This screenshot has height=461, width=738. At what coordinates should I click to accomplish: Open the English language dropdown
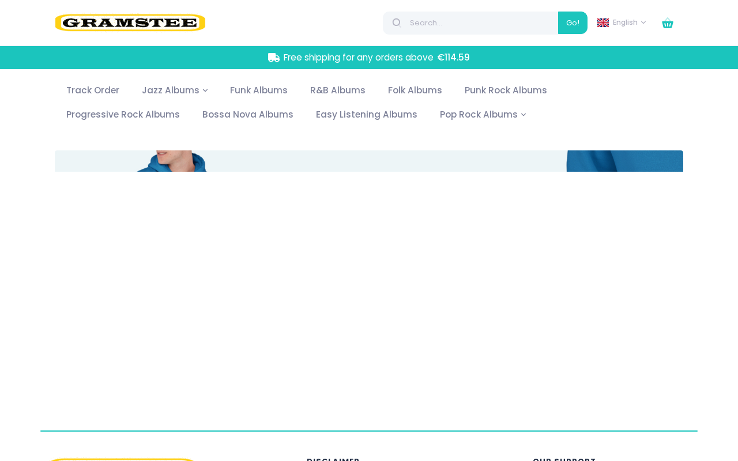point(622,22)
